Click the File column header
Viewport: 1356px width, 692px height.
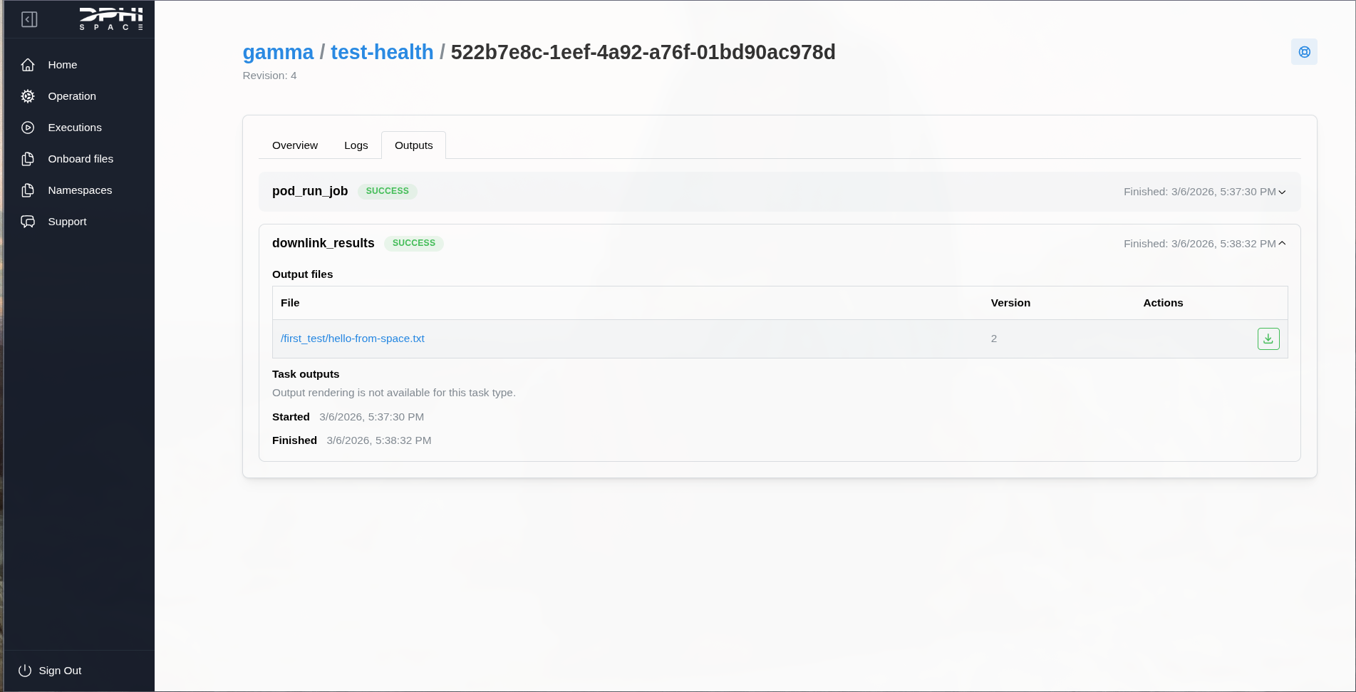click(x=290, y=303)
